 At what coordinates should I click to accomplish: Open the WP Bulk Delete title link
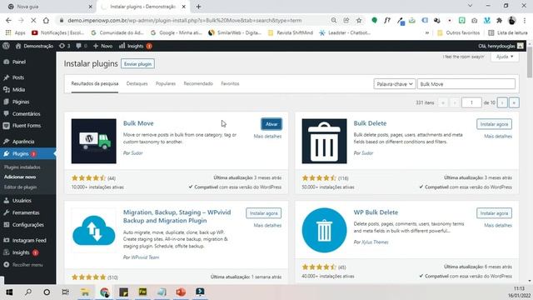376,212
